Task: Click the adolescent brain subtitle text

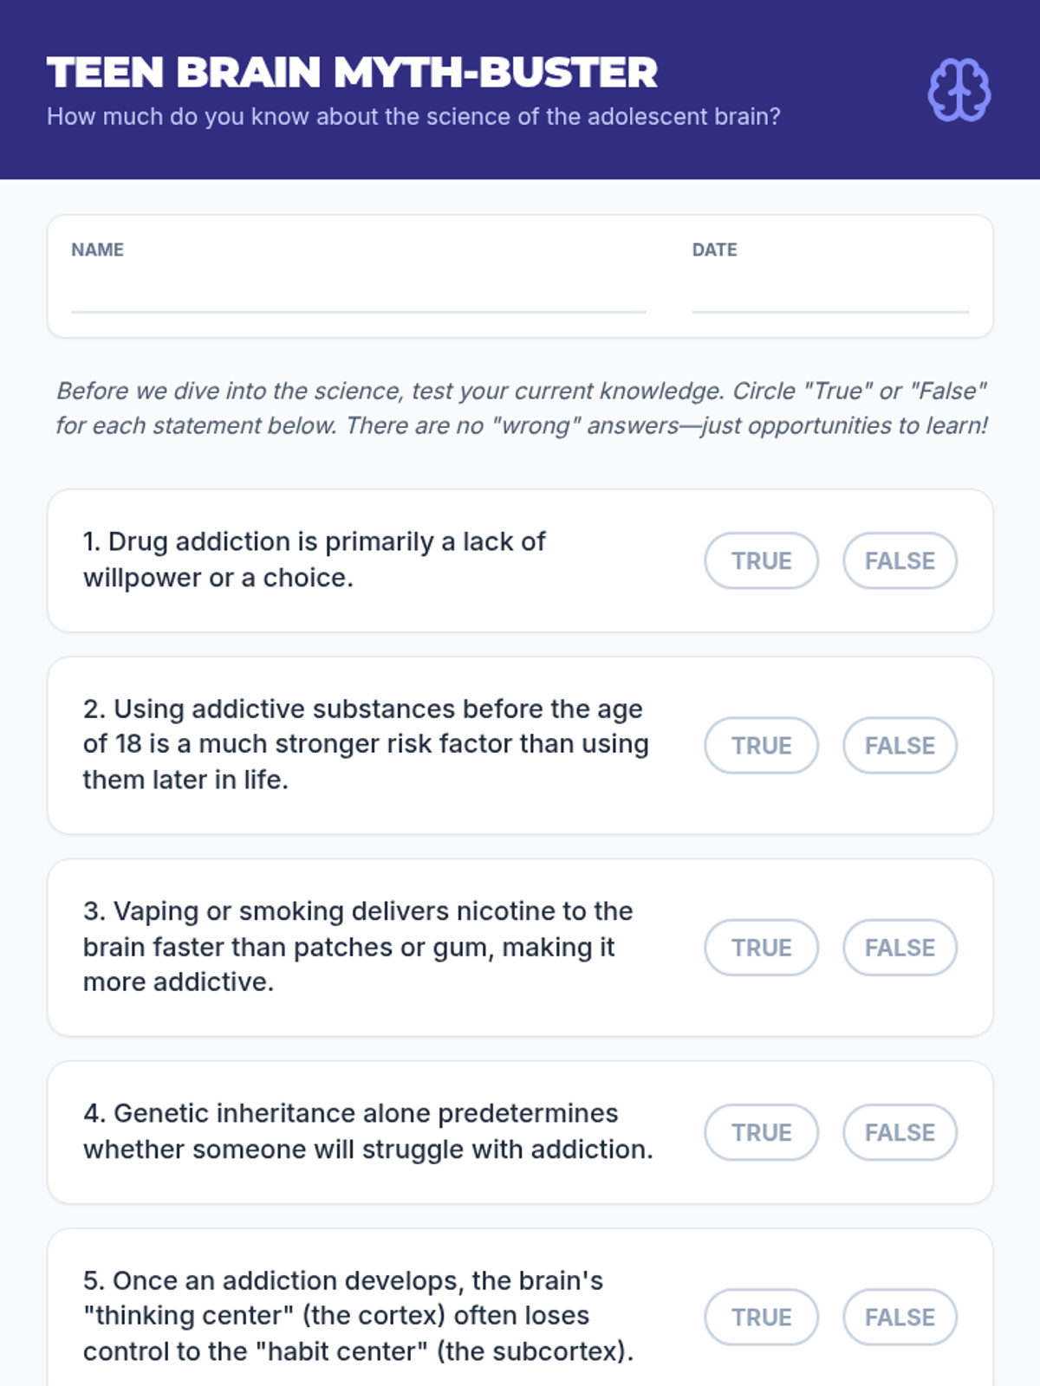Action: [413, 117]
